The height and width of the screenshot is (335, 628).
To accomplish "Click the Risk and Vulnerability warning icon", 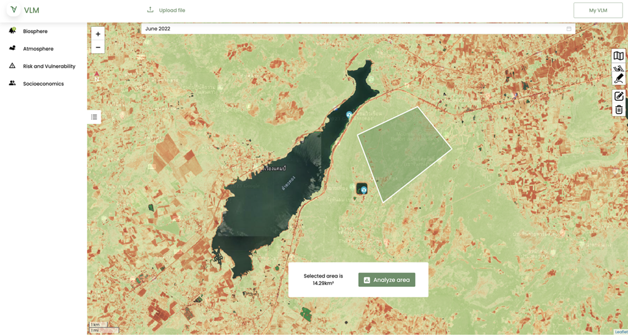I will pyautogui.click(x=13, y=66).
